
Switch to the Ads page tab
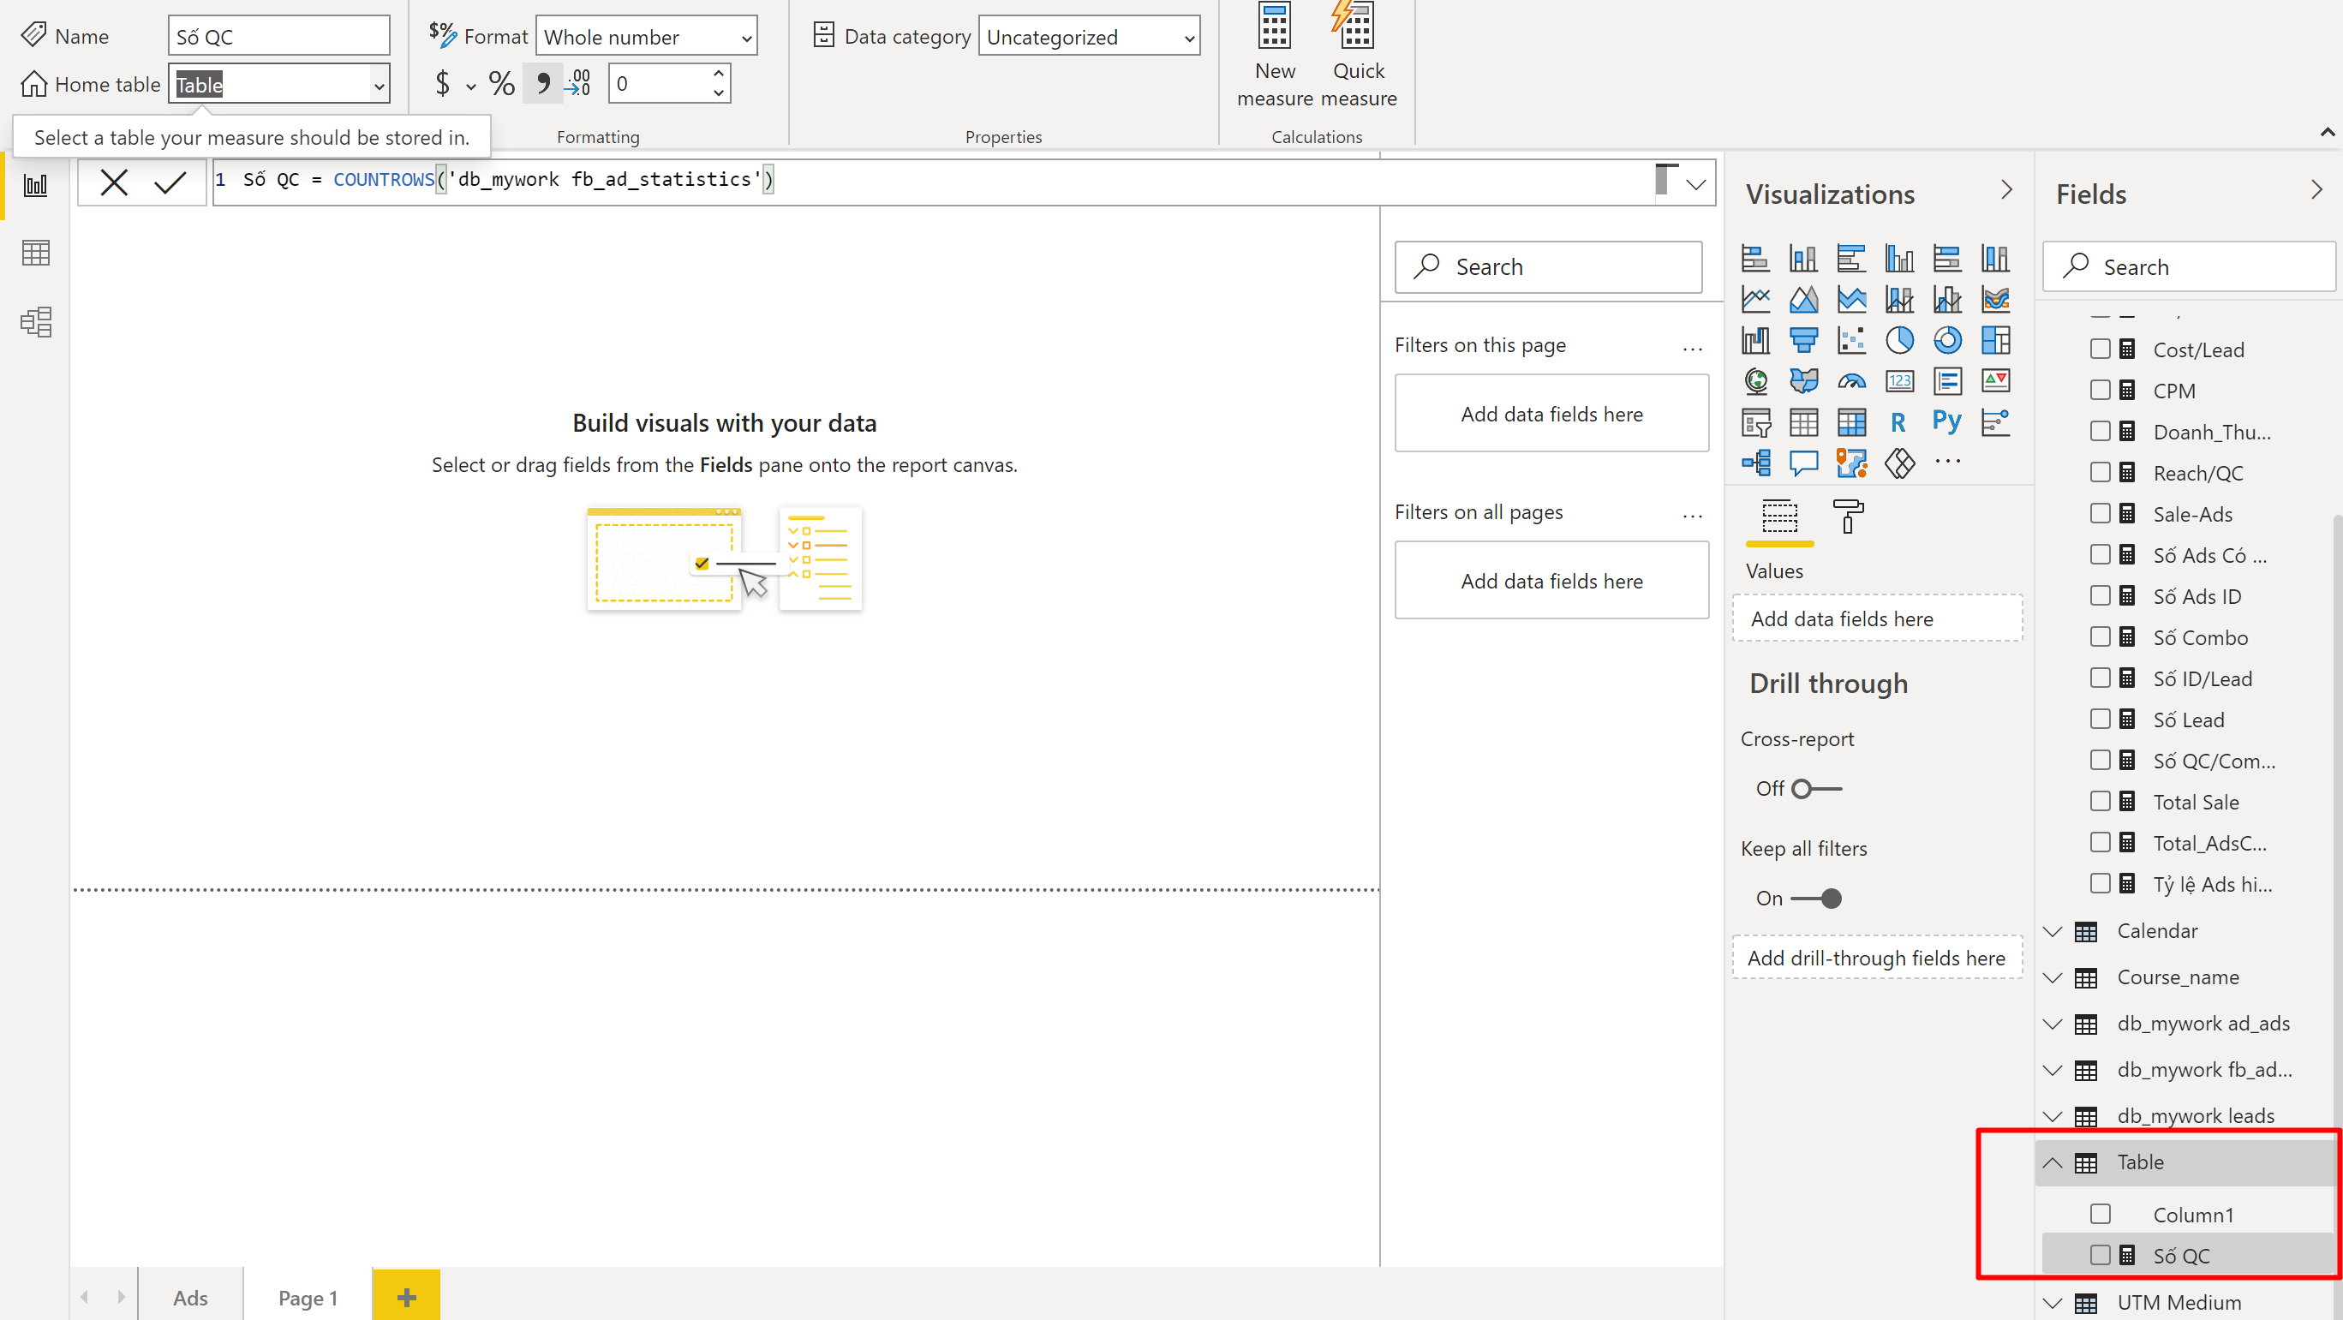(x=190, y=1297)
